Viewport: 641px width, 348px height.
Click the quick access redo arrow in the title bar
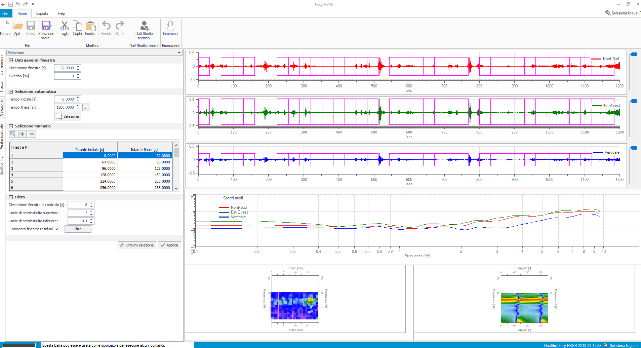(26, 4)
